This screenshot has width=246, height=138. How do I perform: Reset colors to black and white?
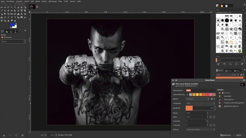[x=11, y=28]
